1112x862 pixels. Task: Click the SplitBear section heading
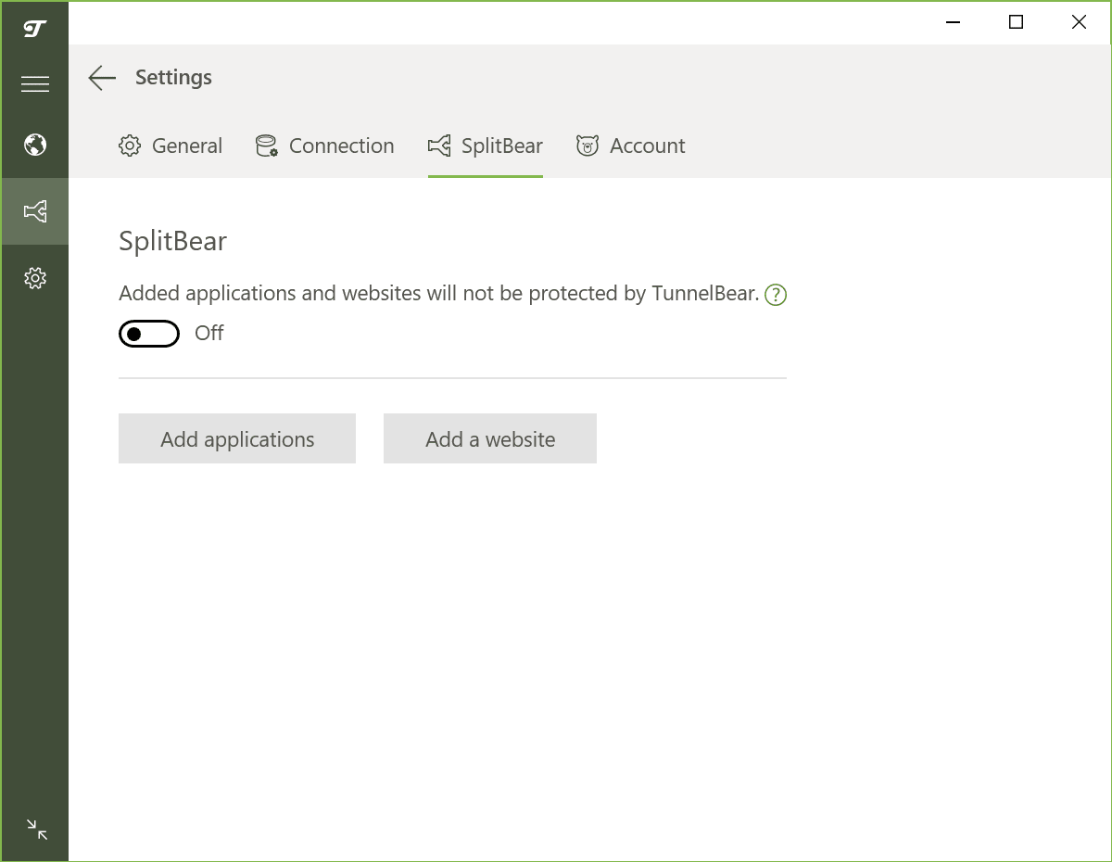[x=173, y=242]
